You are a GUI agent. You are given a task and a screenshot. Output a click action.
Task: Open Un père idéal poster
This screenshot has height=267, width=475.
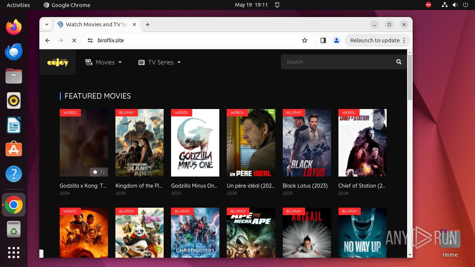pyautogui.click(x=251, y=143)
